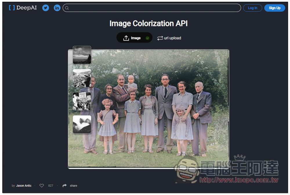The image size is (290, 195).
Task: Open the DeepAI Twitter page icon
Action: 46,8
